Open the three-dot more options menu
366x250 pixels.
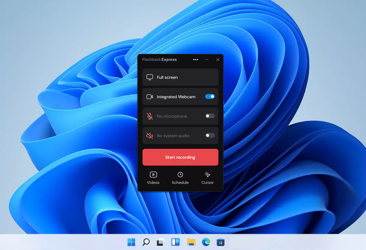196,60
